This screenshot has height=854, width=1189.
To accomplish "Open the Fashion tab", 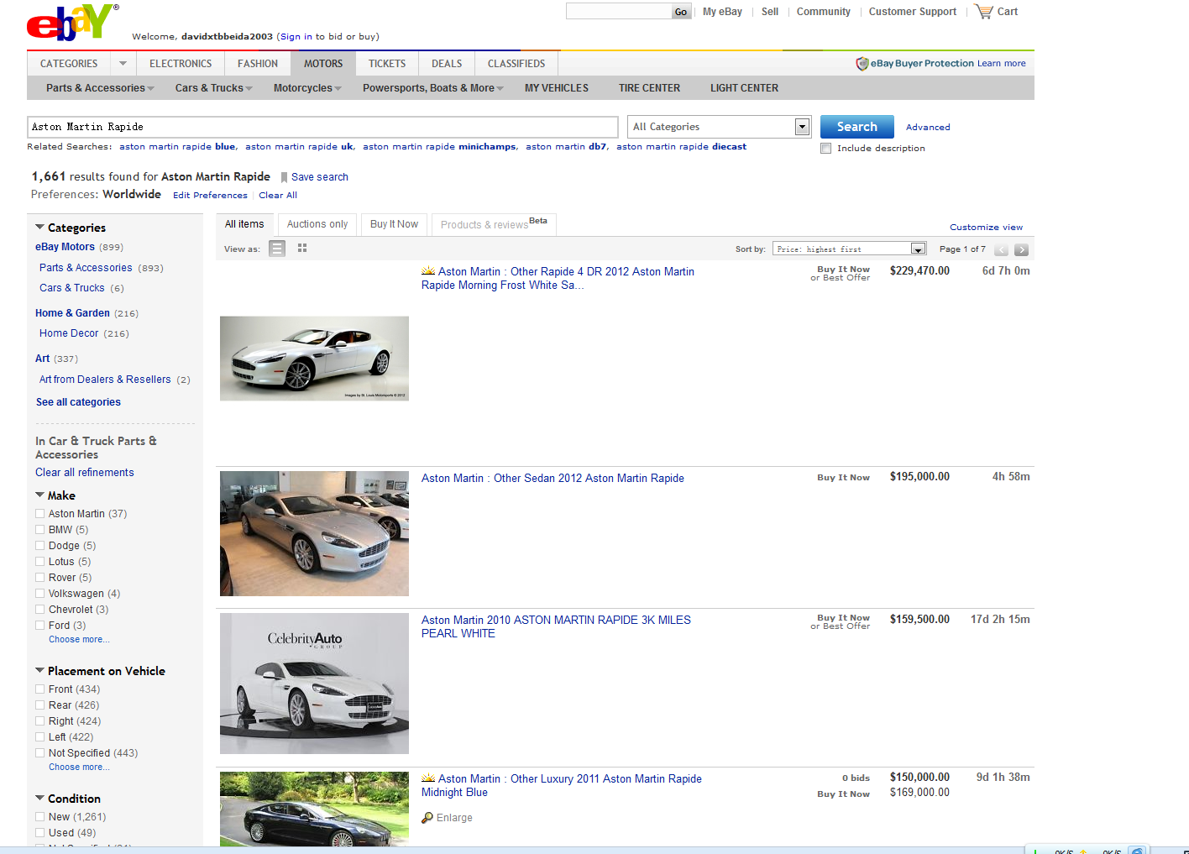I will [258, 64].
